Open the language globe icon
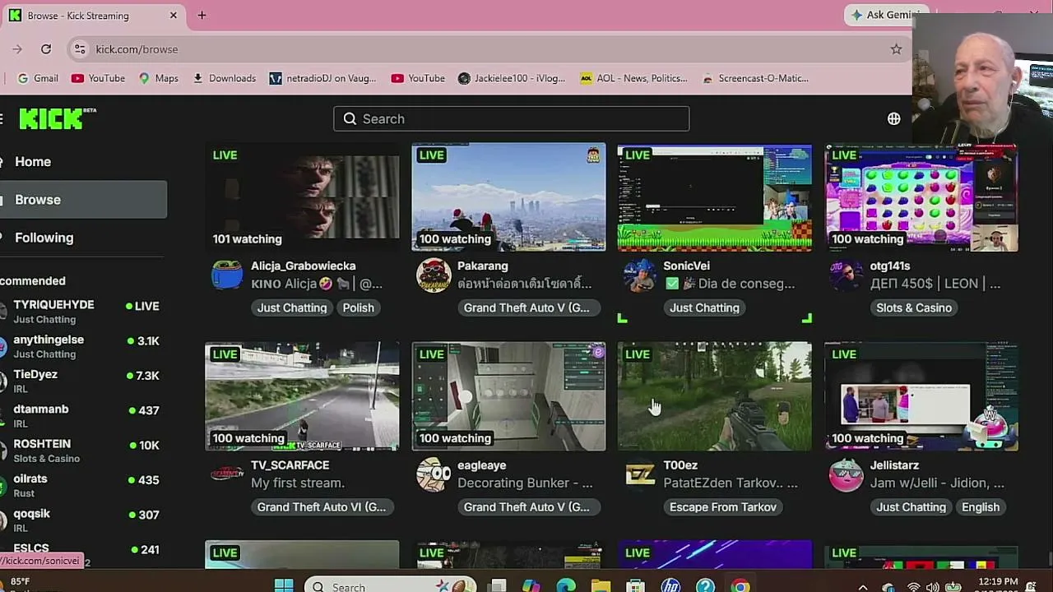The image size is (1053, 592). click(x=894, y=118)
